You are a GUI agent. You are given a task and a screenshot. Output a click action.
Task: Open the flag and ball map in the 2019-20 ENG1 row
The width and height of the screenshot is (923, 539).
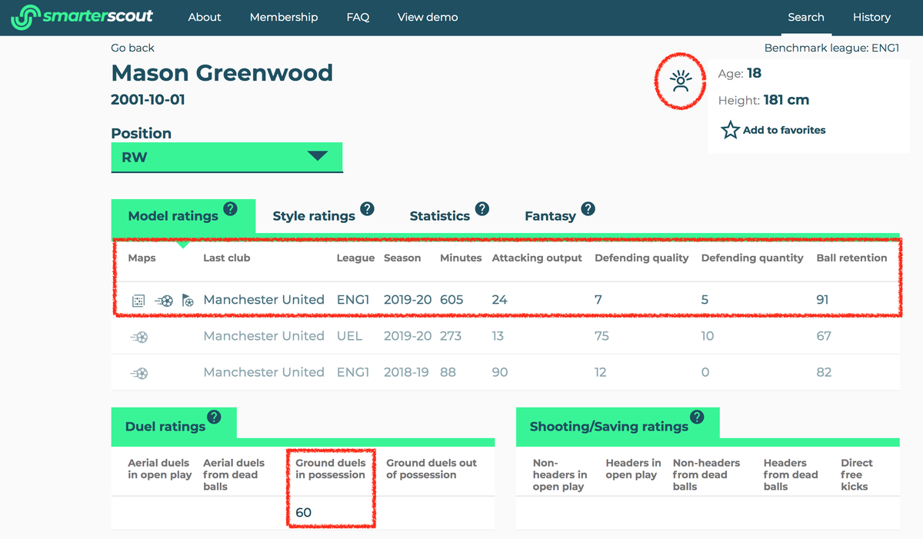click(x=188, y=301)
